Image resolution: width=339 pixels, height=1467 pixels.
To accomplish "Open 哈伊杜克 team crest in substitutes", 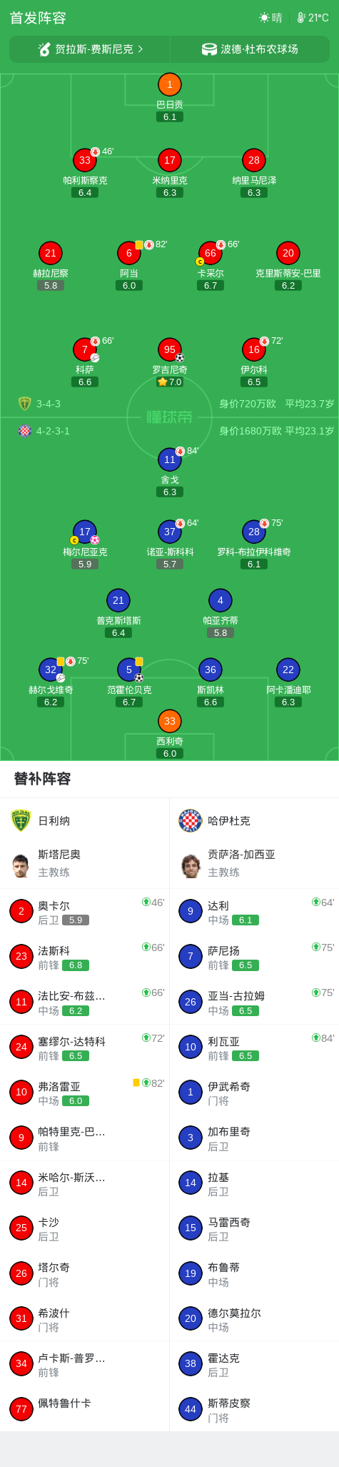I will tap(190, 820).
